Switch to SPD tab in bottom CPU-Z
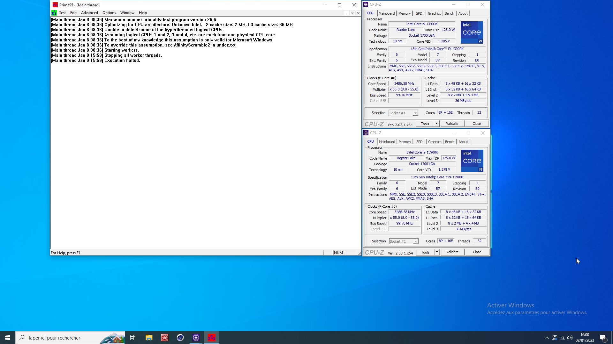The width and height of the screenshot is (613, 344). click(420, 142)
